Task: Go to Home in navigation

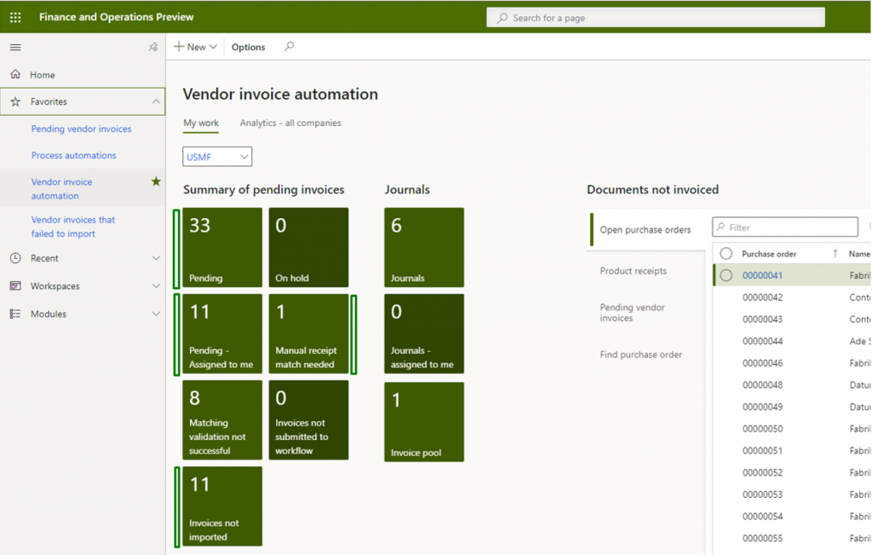Action: coord(43,75)
